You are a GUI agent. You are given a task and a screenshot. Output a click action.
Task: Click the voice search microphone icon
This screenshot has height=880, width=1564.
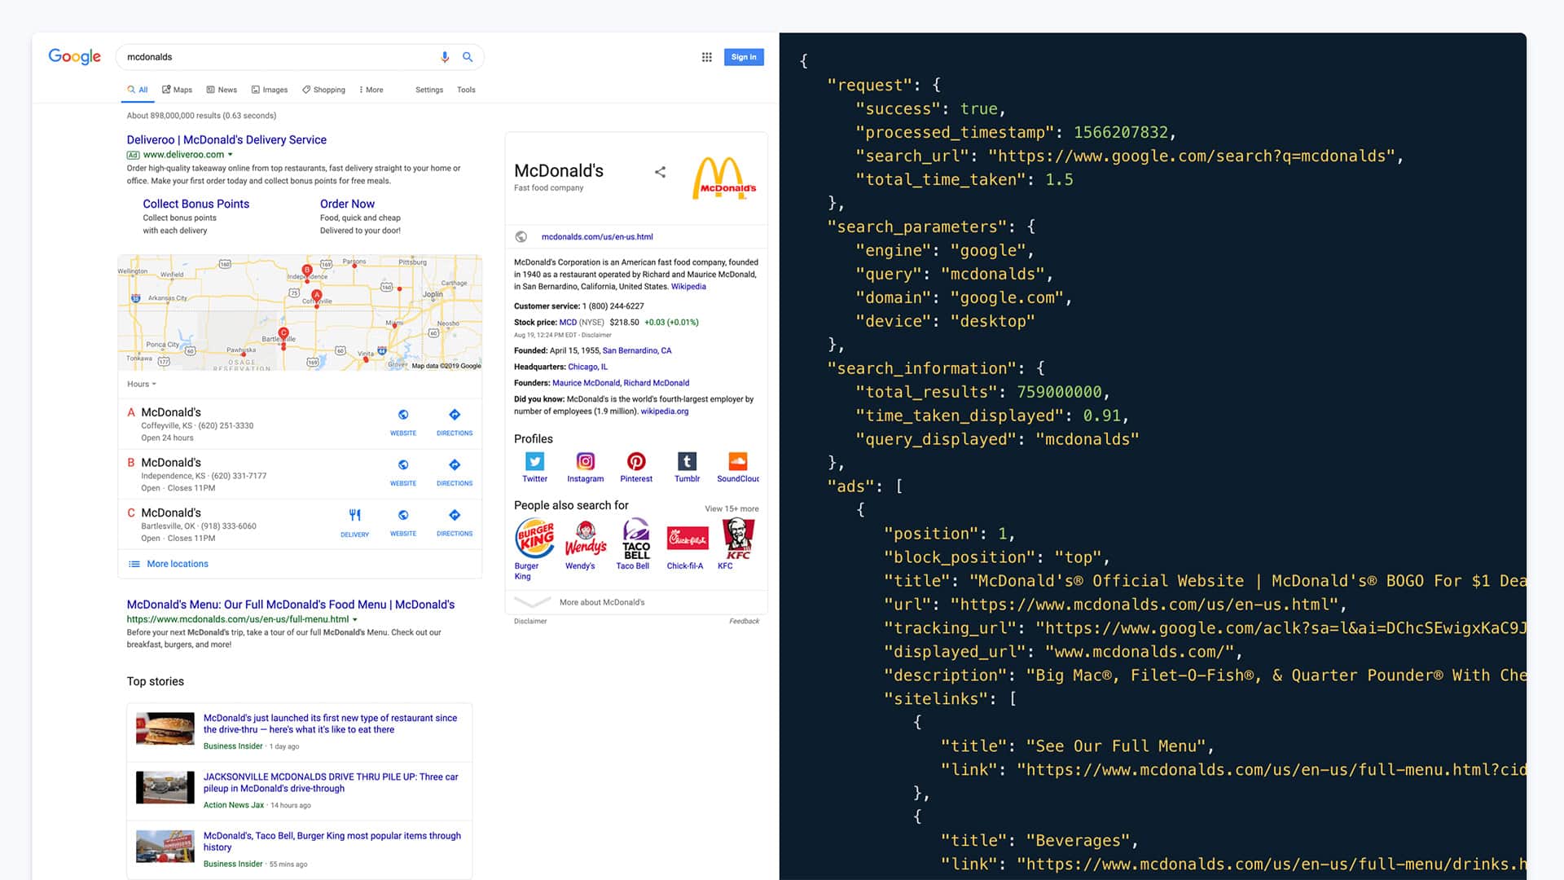[x=445, y=57]
